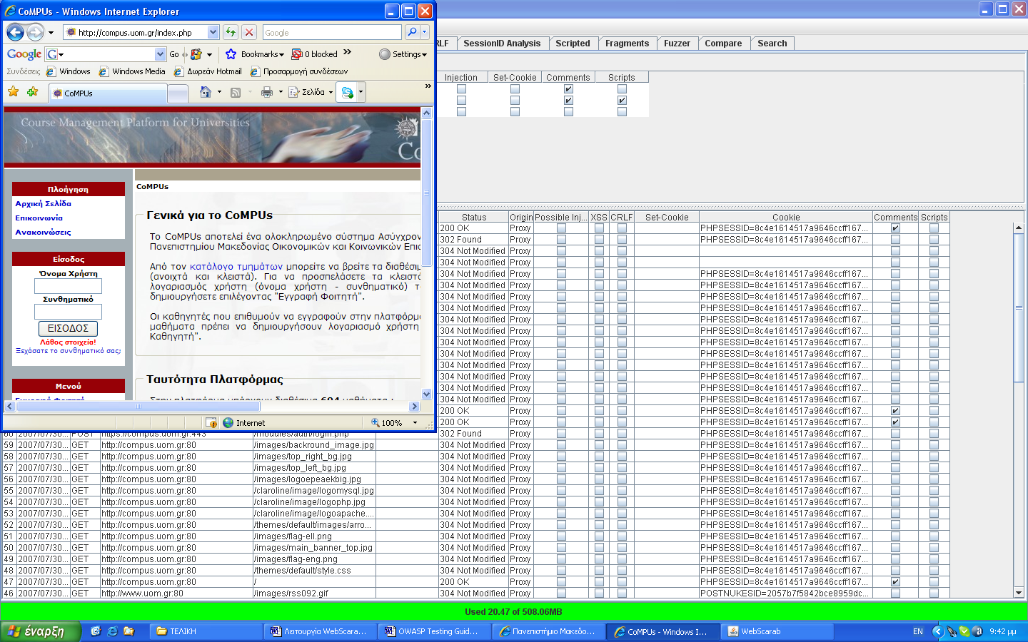Expand the Google Bookmarks dropdown
Viewport: 1028px width, 642px height.
click(281, 55)
